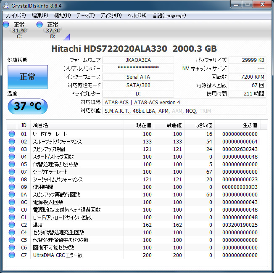Open the ディスク(D) menu
This screenshot has height=273, width=274.
111,16
